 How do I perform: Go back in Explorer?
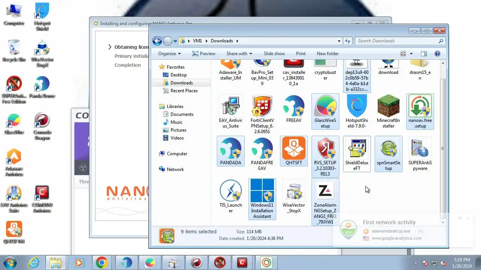pyautogui.click(x=157, y=41)
